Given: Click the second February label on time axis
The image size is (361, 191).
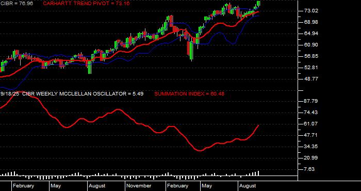Looking at the screenshot, I should pos(178,186).
